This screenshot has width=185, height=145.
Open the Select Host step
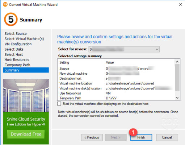(14, 54)
